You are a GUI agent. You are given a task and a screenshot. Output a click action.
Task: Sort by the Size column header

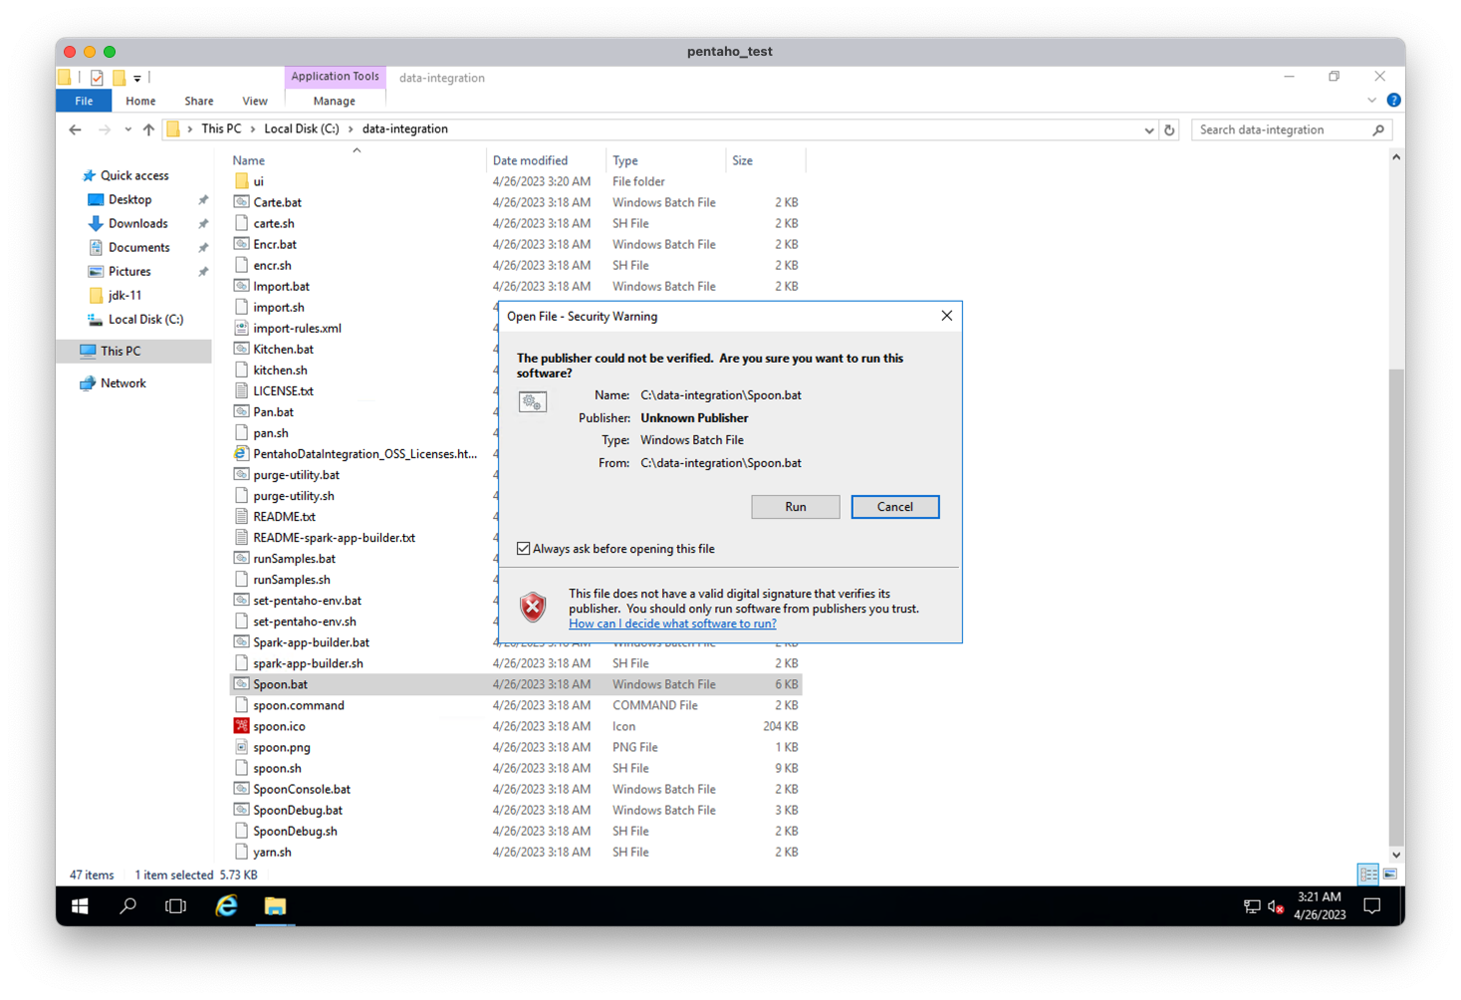pos(765,160)
